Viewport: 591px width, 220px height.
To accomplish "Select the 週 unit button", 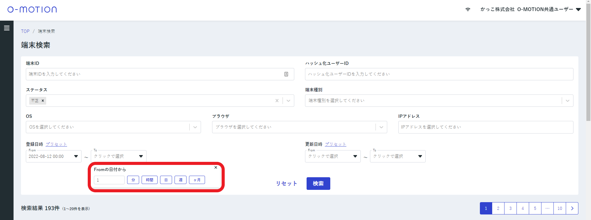I will pyautogui.click(x=180, y=180).
